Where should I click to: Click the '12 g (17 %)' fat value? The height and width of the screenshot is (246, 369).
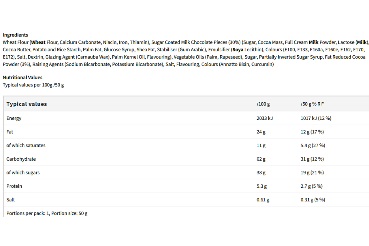coord(312,132)
